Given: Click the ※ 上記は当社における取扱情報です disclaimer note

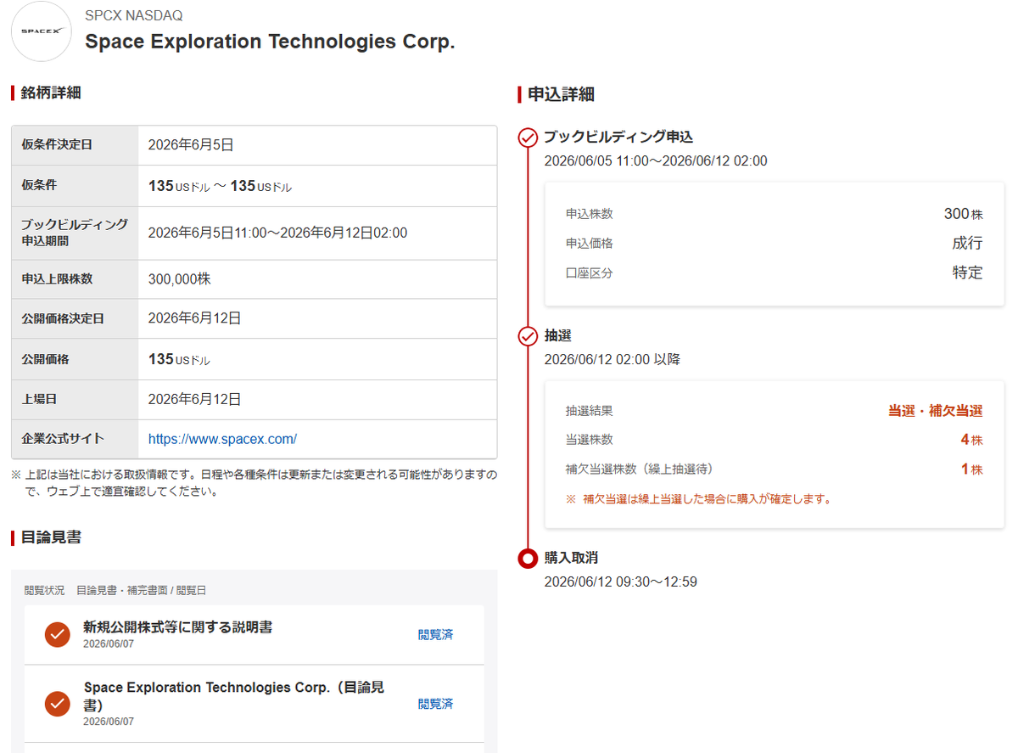Looking at the screenshot, I should coord(254,482).
